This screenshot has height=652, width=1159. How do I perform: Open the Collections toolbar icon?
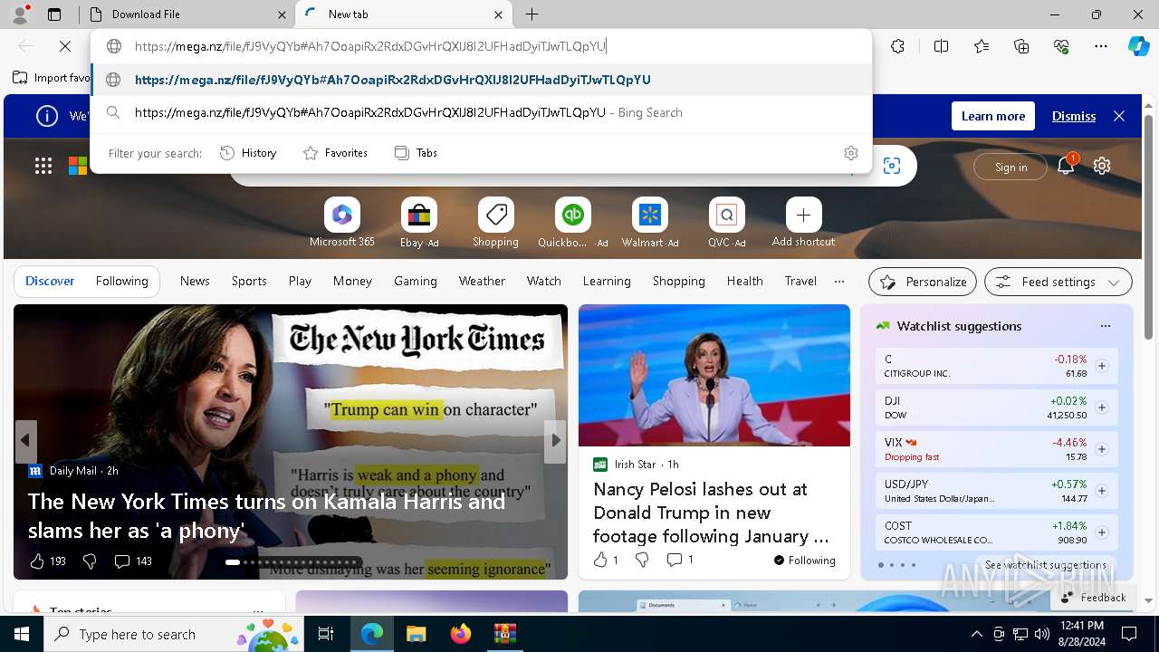[x=1021, y=46]
